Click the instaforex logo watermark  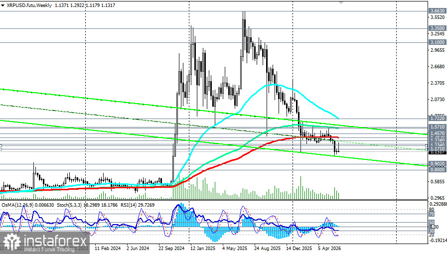pos(44,243)
